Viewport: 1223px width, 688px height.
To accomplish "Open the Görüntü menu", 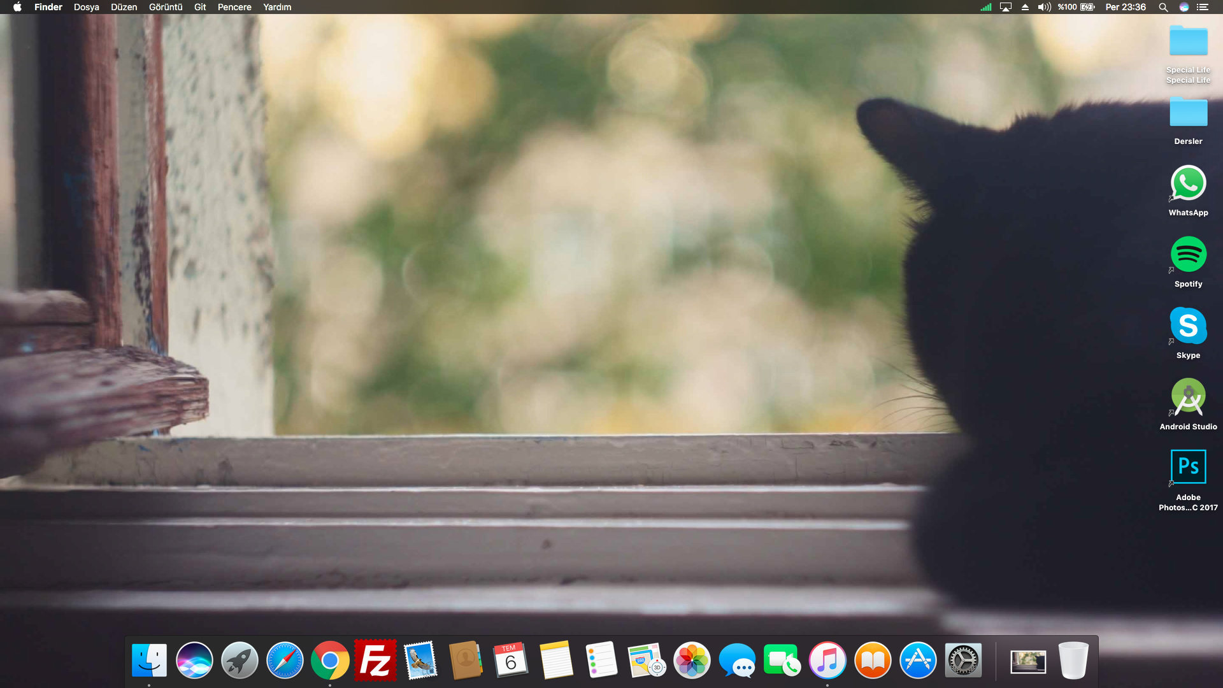I will pyautogui.click(x=166, y=7).
